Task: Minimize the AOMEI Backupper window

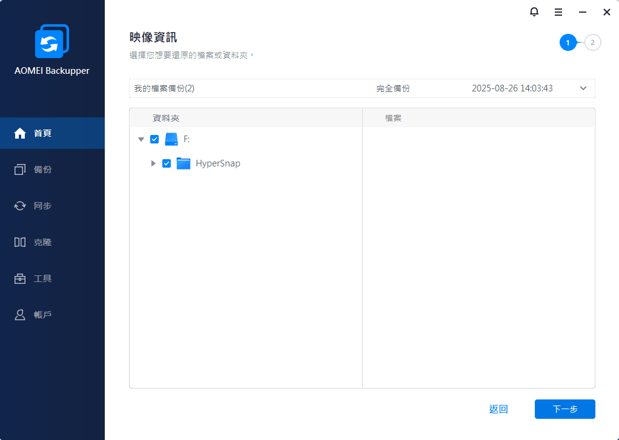Action: tap(582, 12)
